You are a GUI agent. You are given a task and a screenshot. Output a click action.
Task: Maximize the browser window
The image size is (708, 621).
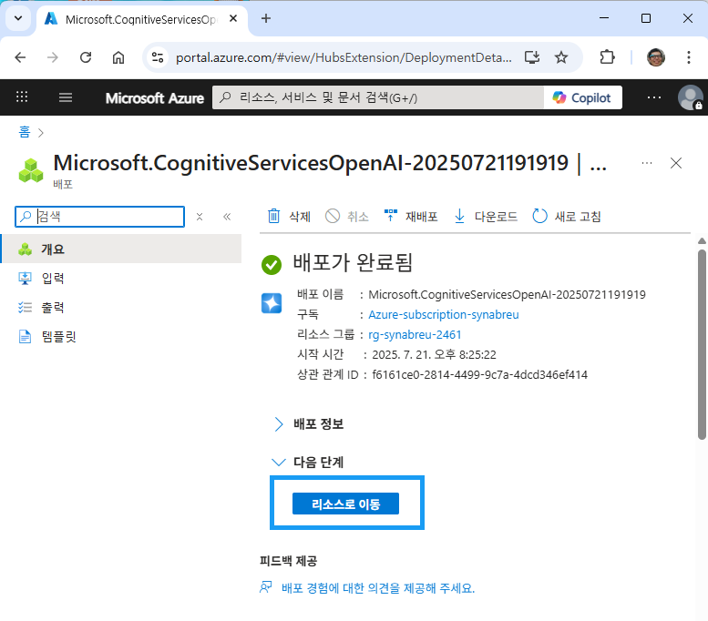646,18
